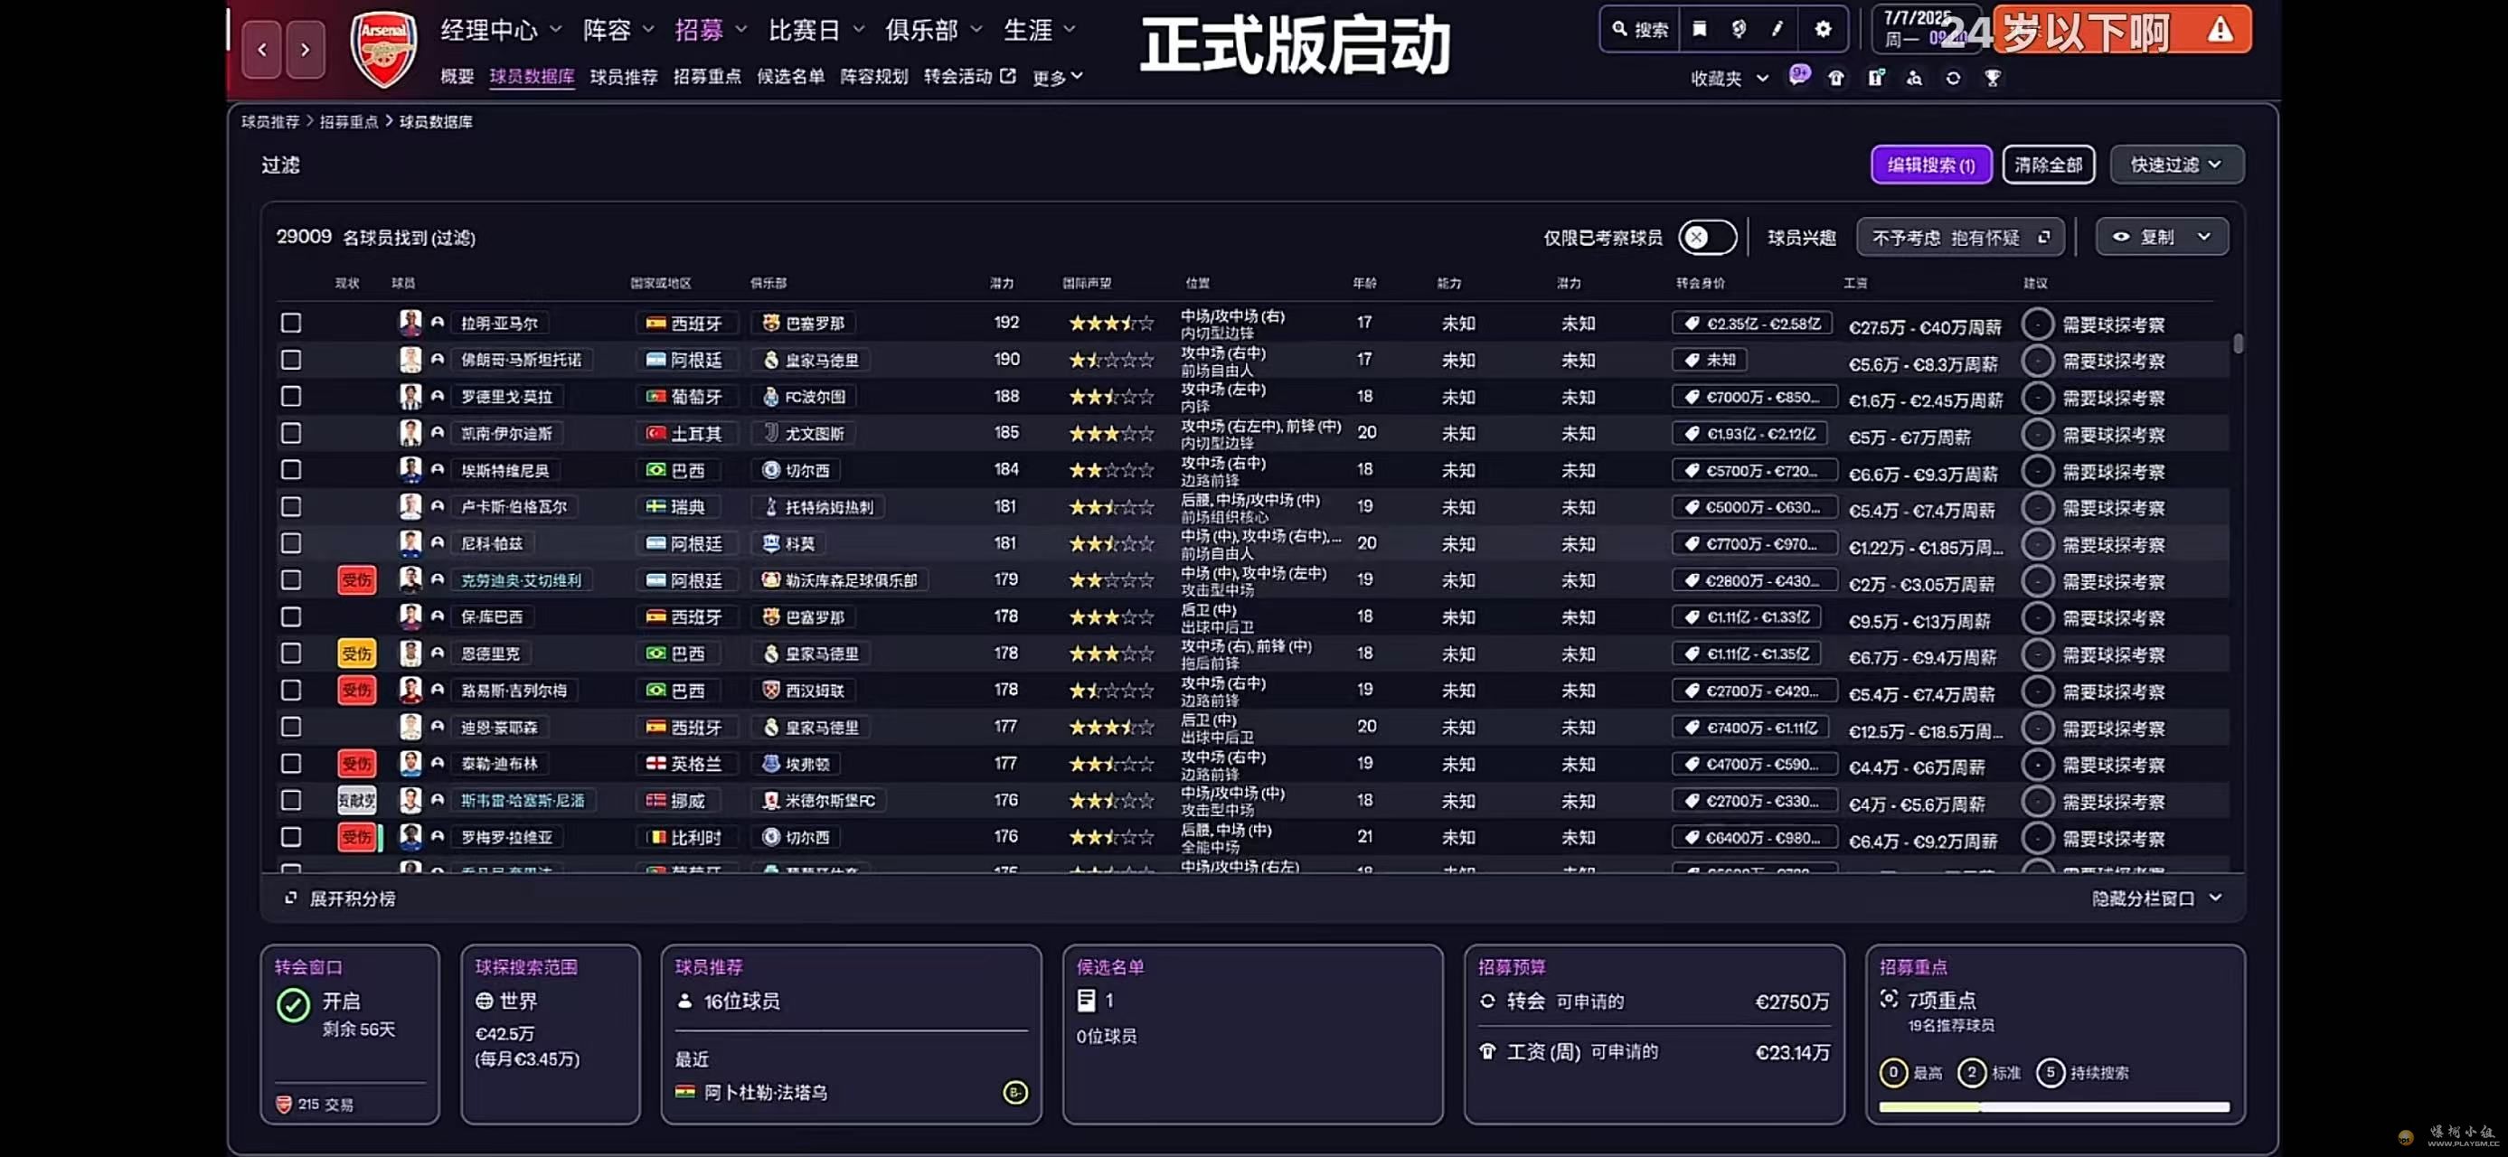Open the settings gear icon

(1823, 29)
